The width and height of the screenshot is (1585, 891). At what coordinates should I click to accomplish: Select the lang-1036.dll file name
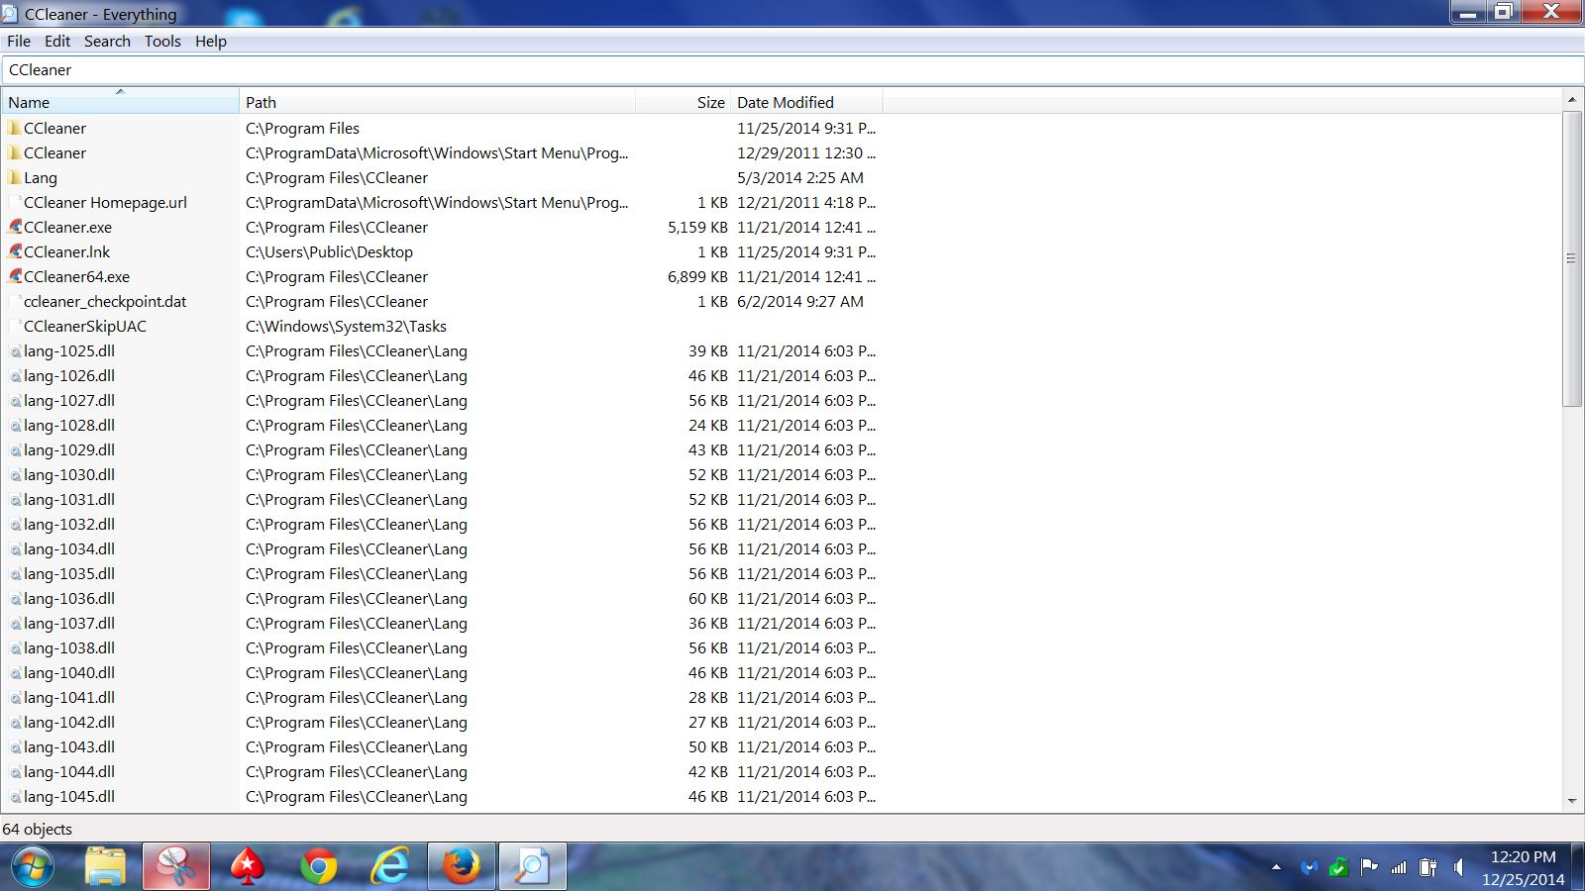(x=69, y=598)
